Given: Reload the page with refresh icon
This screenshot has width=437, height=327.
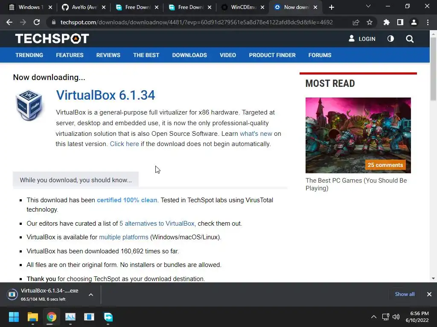Looking at the screenshot, I should point(37,22).
